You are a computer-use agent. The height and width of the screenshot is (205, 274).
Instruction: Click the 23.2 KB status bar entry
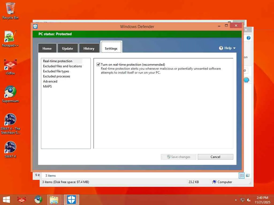[194, 182]
